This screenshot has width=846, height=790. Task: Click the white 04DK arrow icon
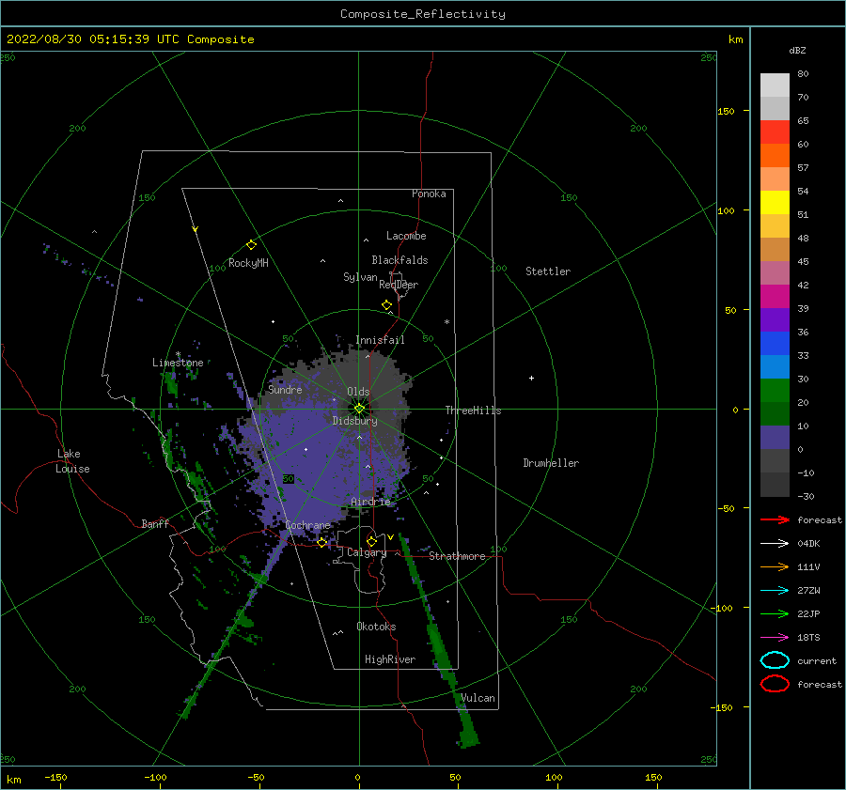click(775, 544)
